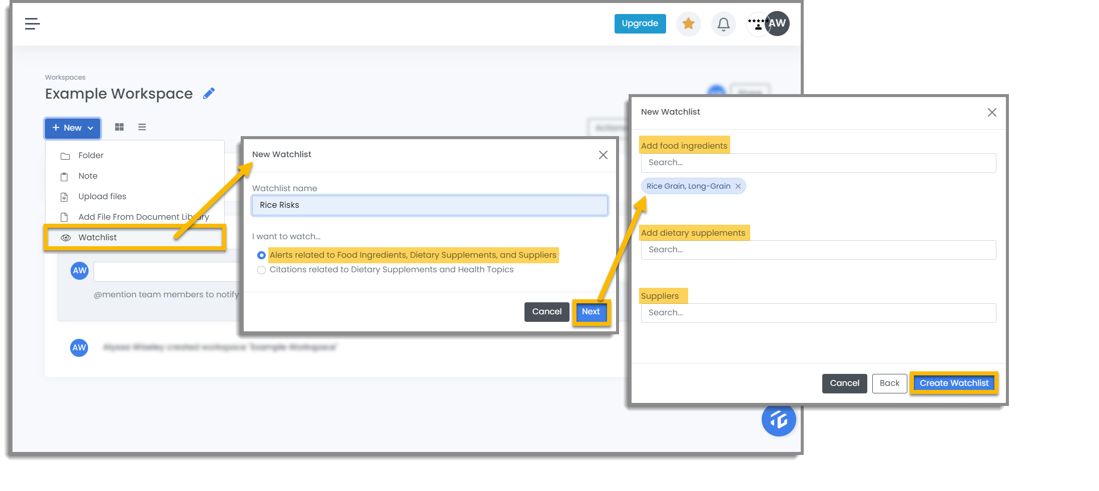Switch to list view layout
The height and width of the screenshot is (491, 1099).
pos(142,127)
